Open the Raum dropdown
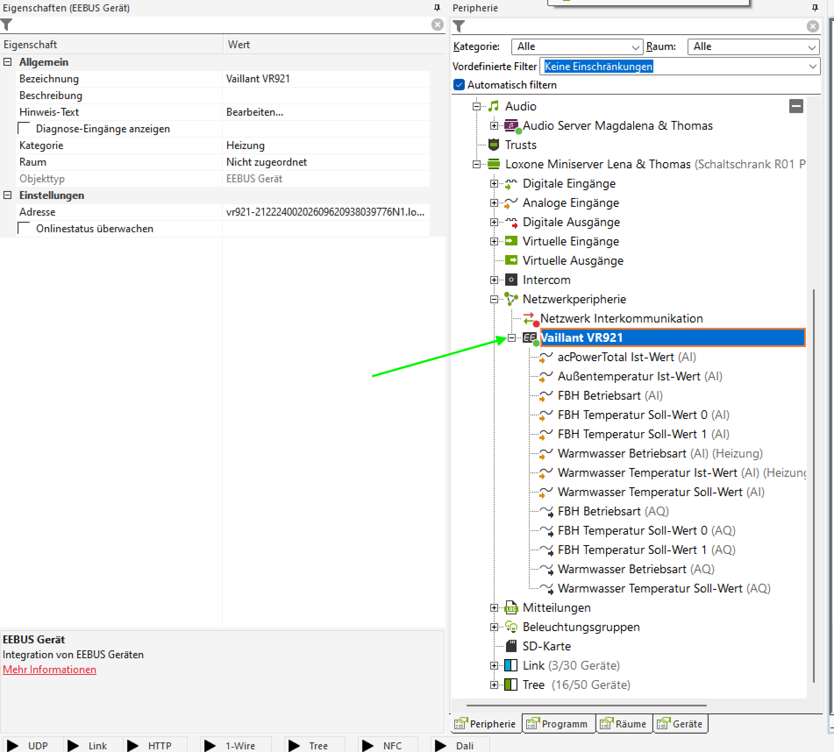Image resolution: width=834 pixels, height=752 pixels. (754, 46)
